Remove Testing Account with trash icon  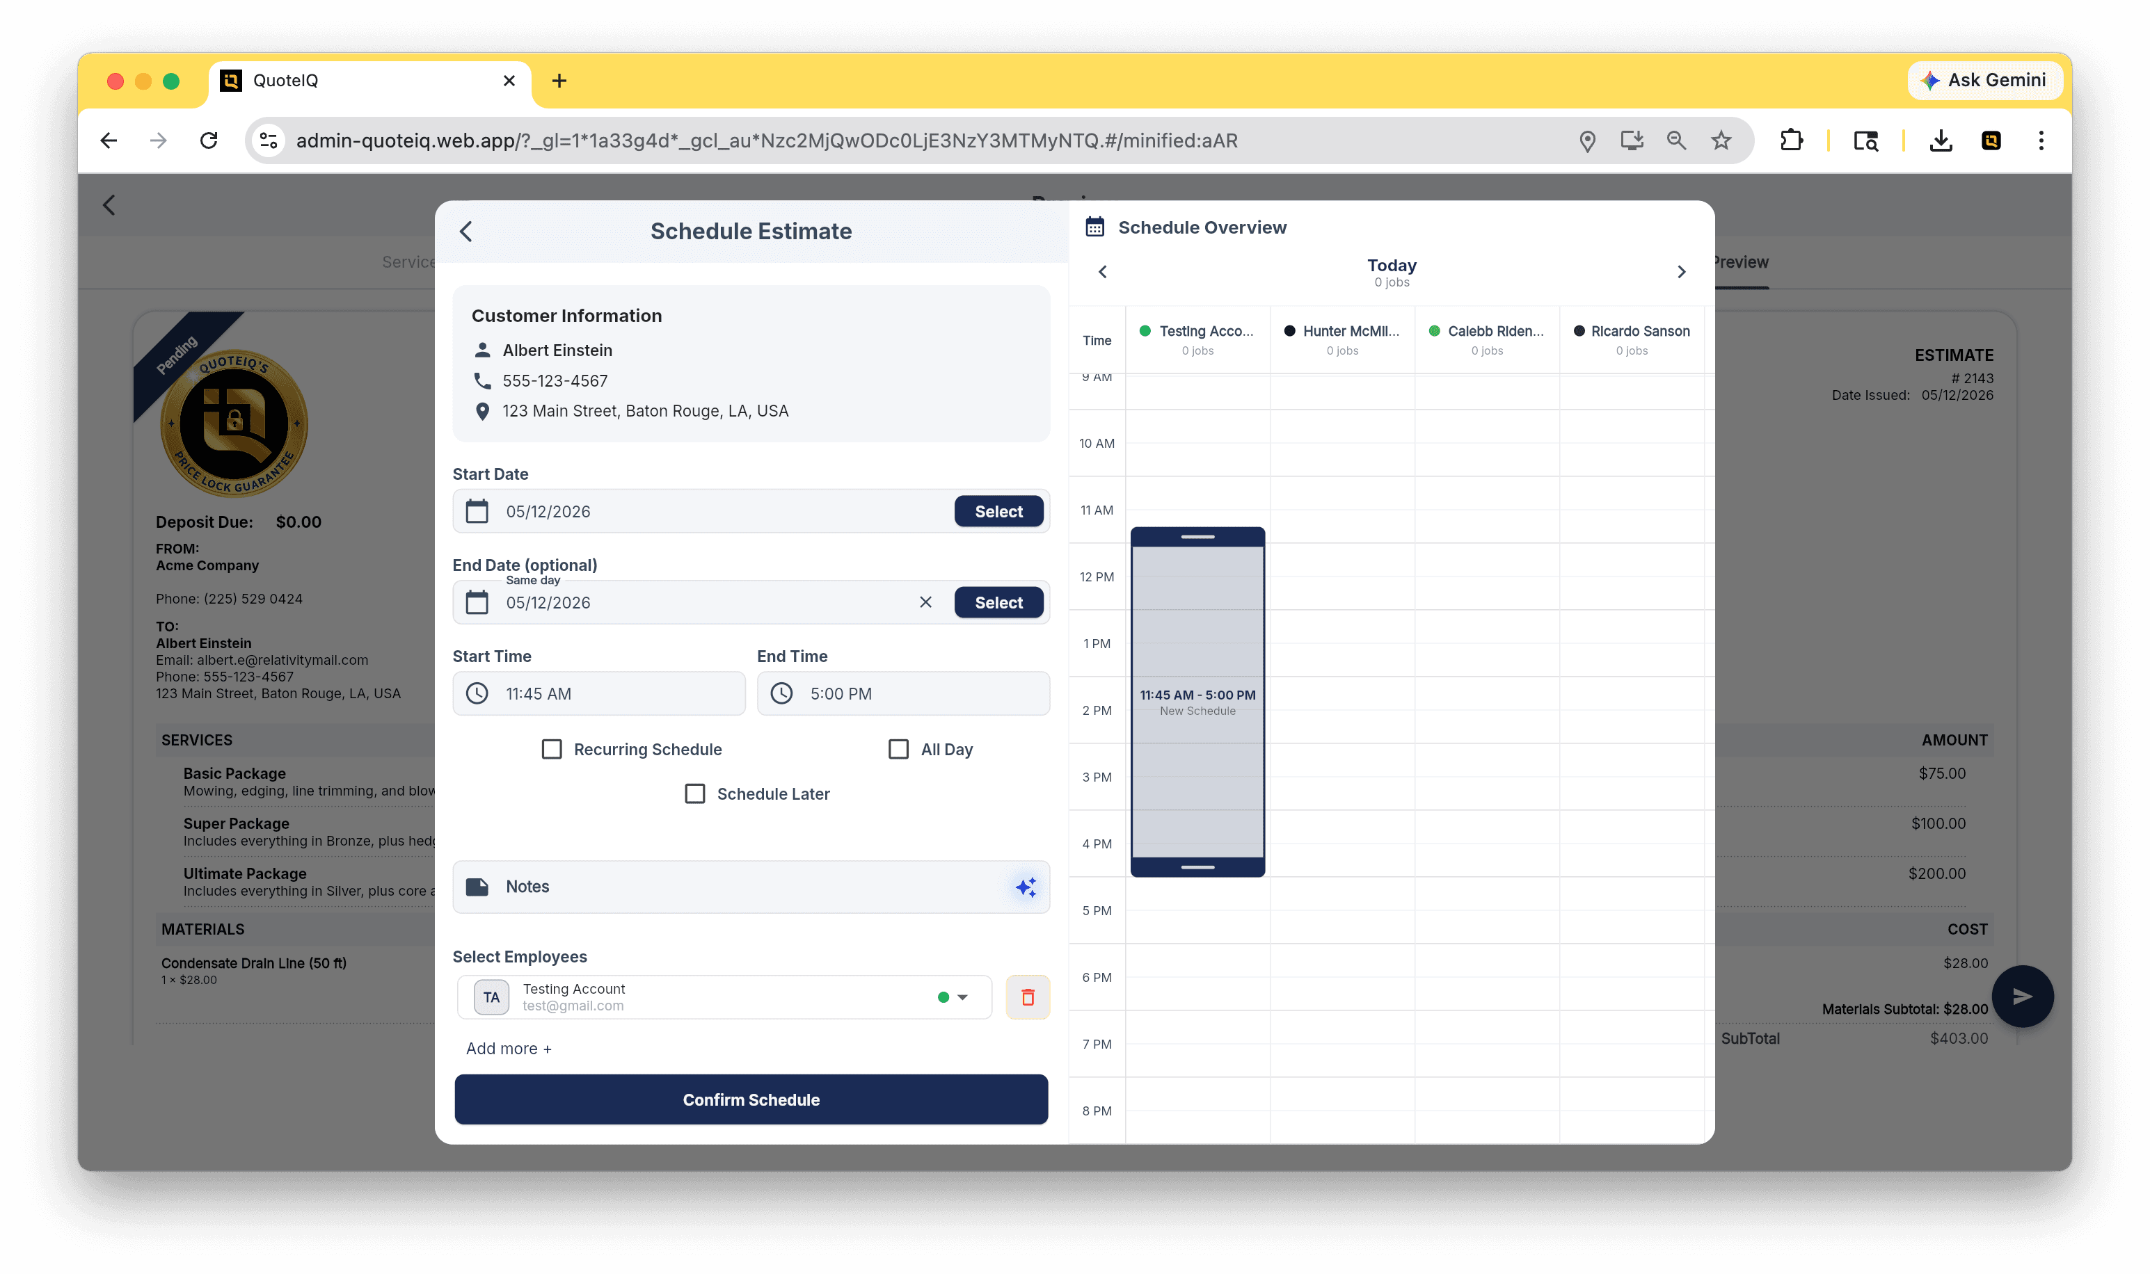click(1027, 997)
